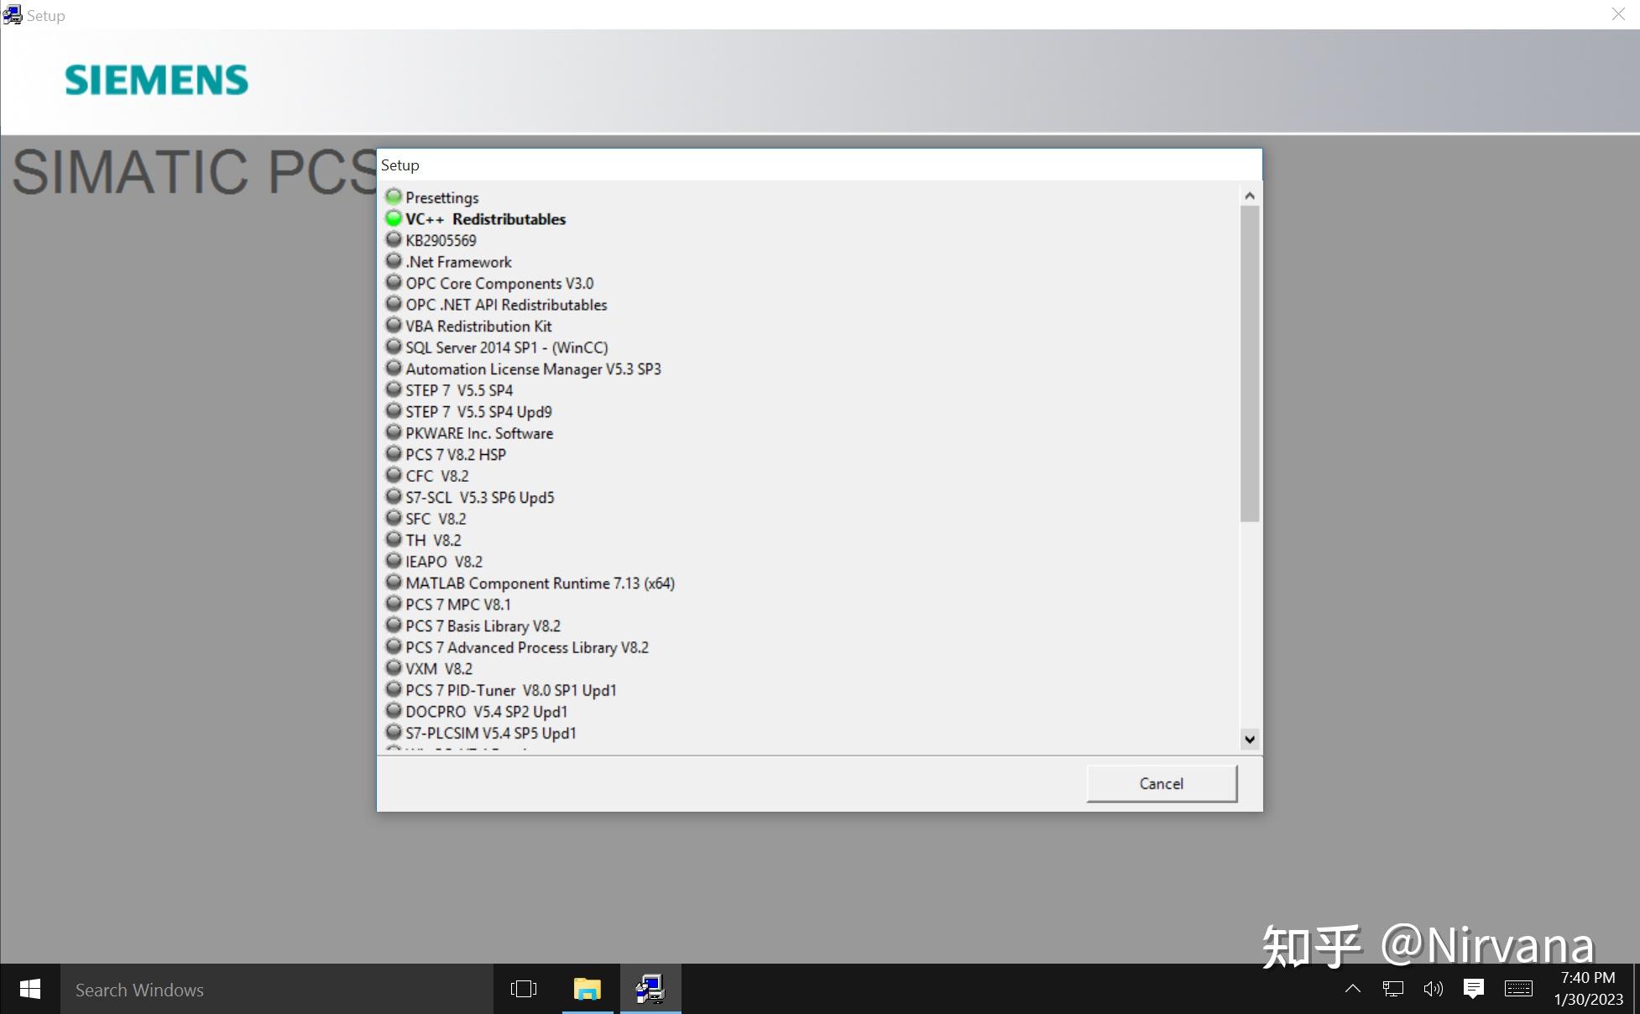Click the SQL Server 2014 SP1 indicator
This screenshot has width=1640, height=1014.
(x=394, y=346)
